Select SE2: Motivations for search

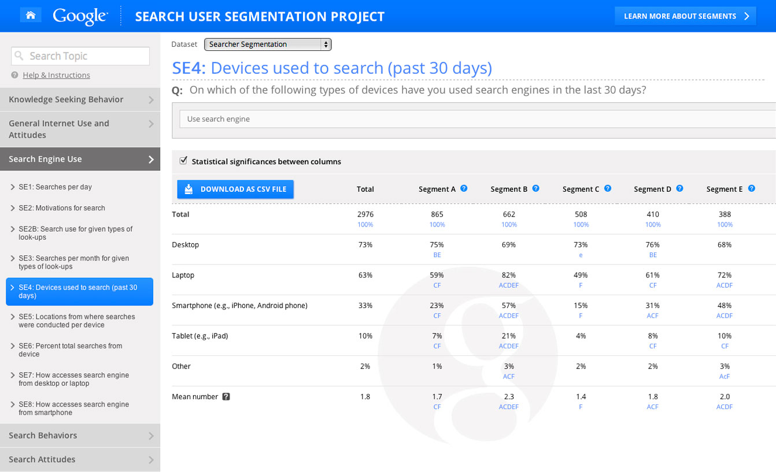click(x=61, y=208)
